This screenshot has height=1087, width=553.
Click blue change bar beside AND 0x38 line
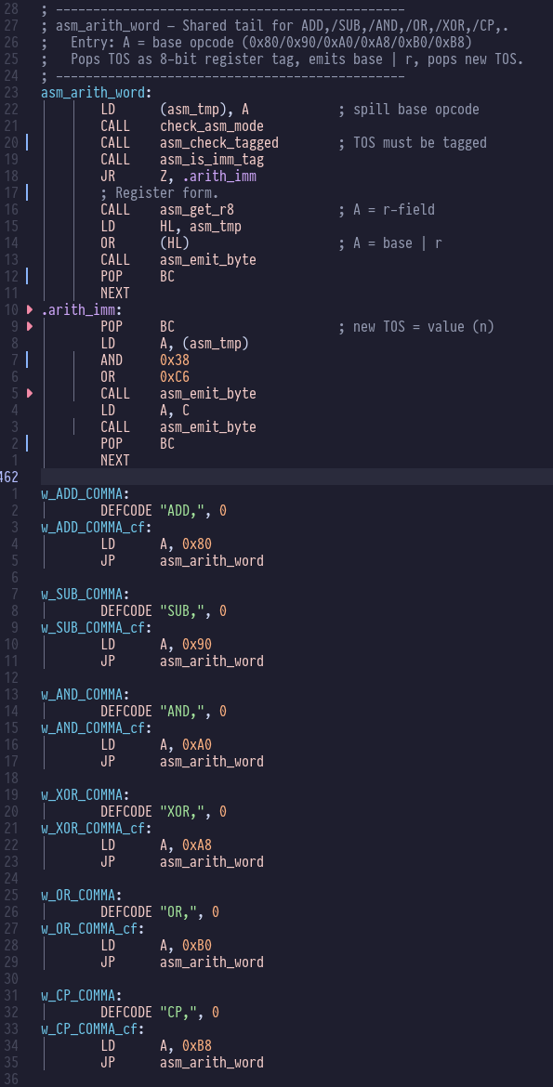tap(26, 360)
